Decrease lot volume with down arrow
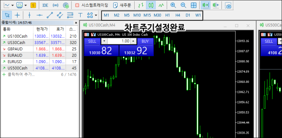The width and height of the screenshot is (282, 138). [104, 41]
